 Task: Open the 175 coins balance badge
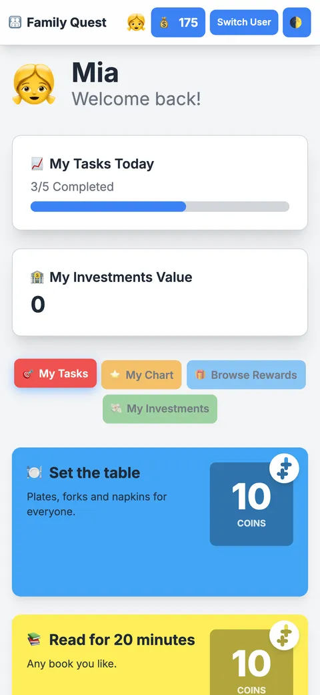pyautogui.click(x=178, y=22)
